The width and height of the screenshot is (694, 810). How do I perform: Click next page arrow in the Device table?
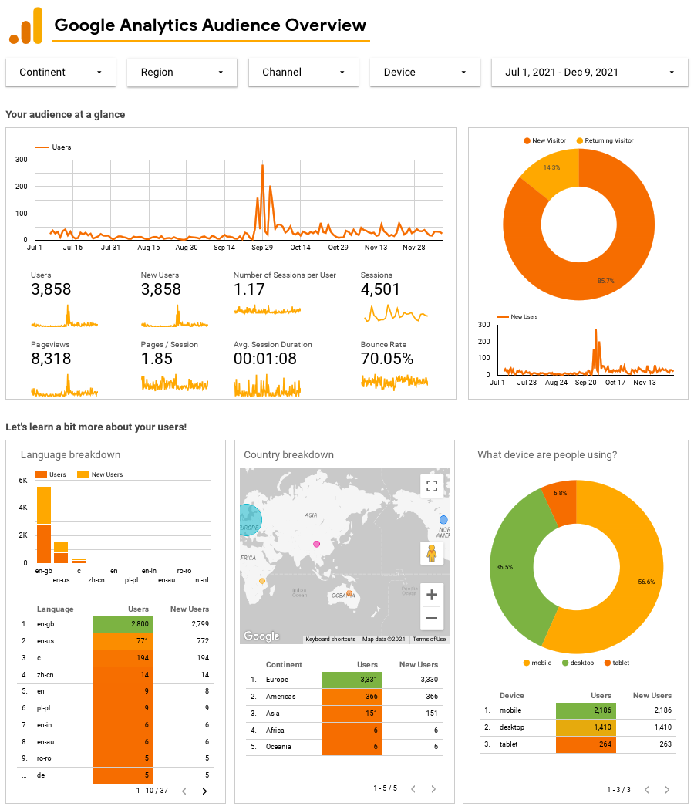point(668,789)
